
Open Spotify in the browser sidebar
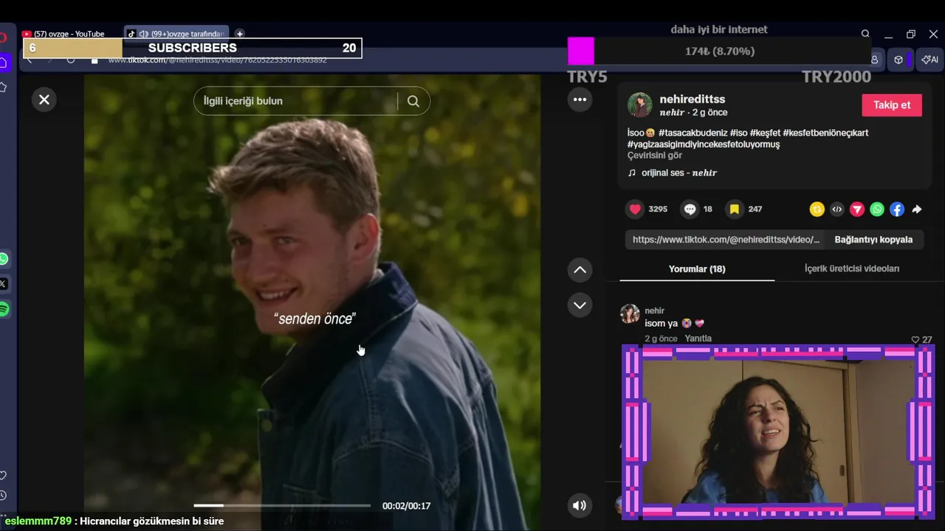click(x=4, y=309)
